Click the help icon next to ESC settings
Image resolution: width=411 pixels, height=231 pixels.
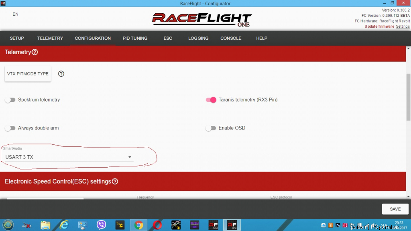tap(115, 182)
